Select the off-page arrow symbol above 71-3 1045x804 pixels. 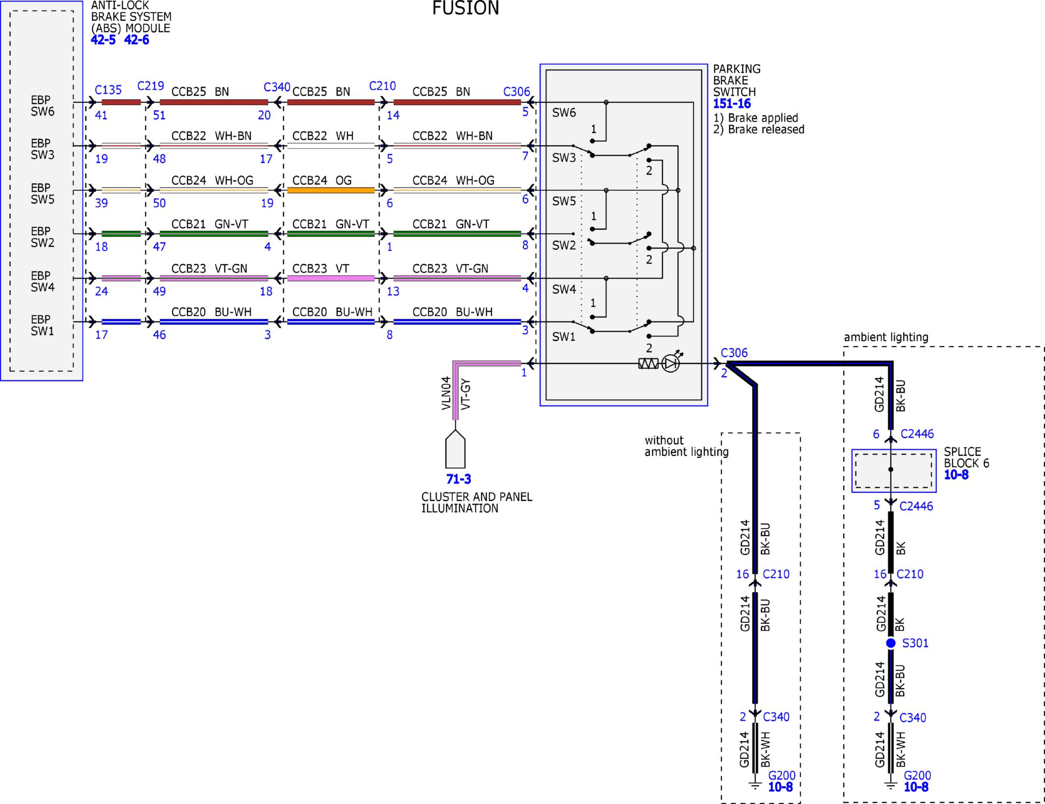[x=455, y=449]
